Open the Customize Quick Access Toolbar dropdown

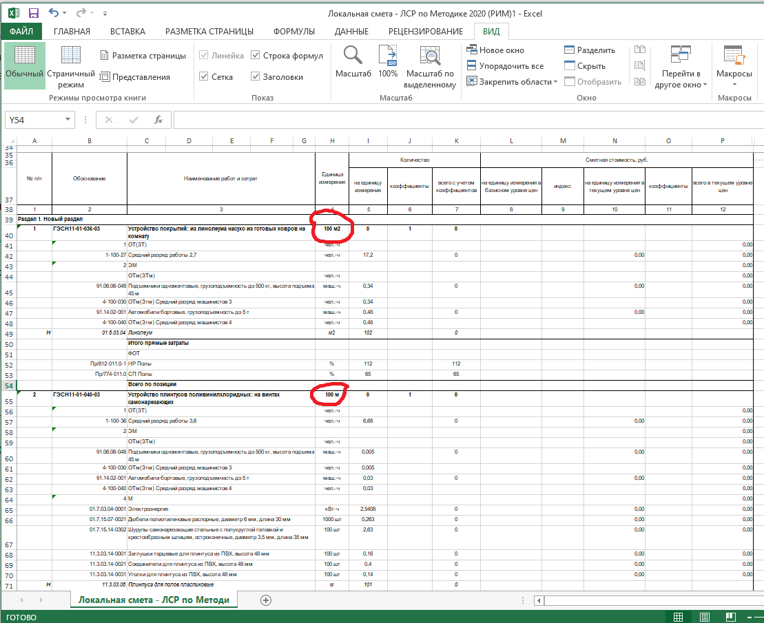pos(105,14)
